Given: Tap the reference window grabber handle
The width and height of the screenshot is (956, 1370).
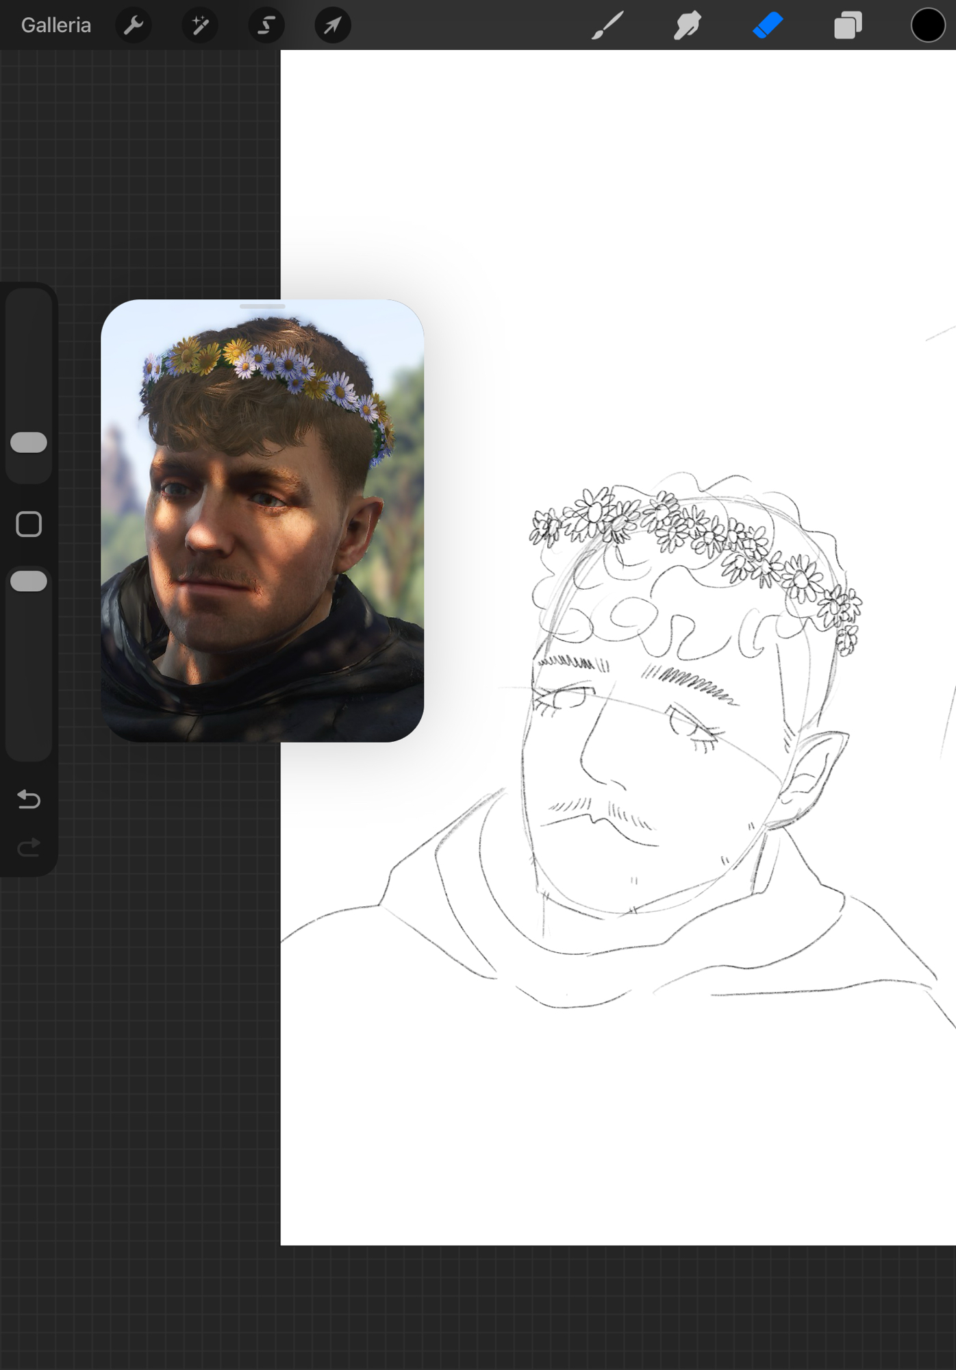Looking at the screenshot, I should [x=262, y=306].
